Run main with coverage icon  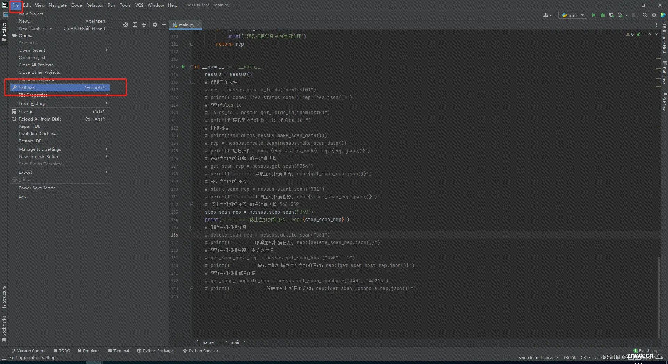point(611,15)
